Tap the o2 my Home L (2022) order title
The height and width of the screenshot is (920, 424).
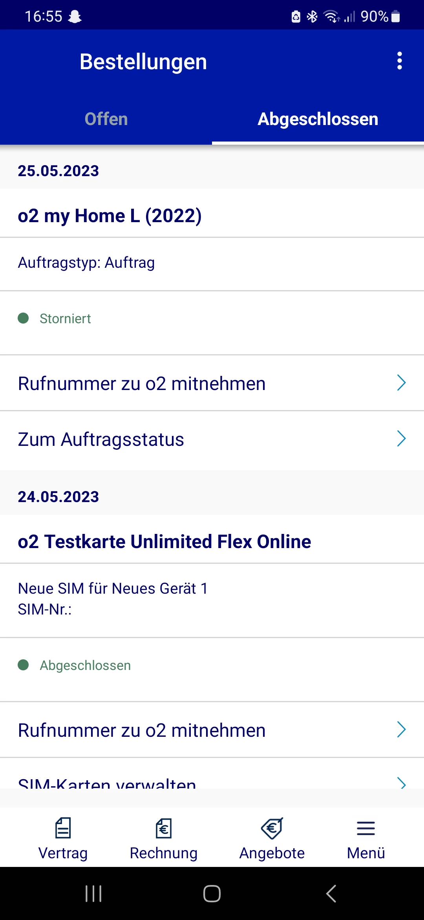pos(110,216)
